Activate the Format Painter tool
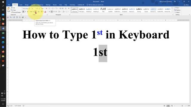The width and height of the screenshot is (191, 107). [16, 12]
